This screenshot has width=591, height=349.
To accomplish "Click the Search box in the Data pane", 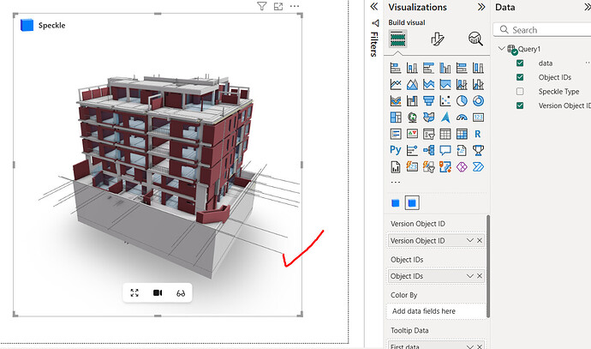I will tap(542, 30).
